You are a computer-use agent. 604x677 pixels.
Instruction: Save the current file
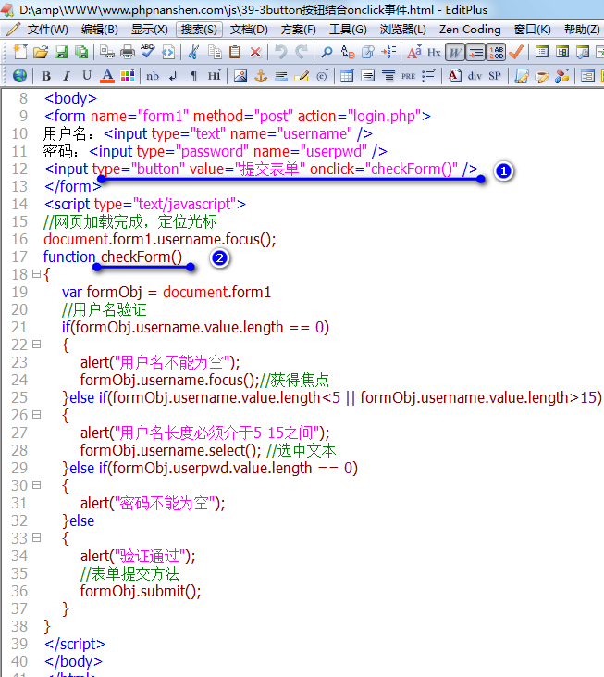pos(61,52)
